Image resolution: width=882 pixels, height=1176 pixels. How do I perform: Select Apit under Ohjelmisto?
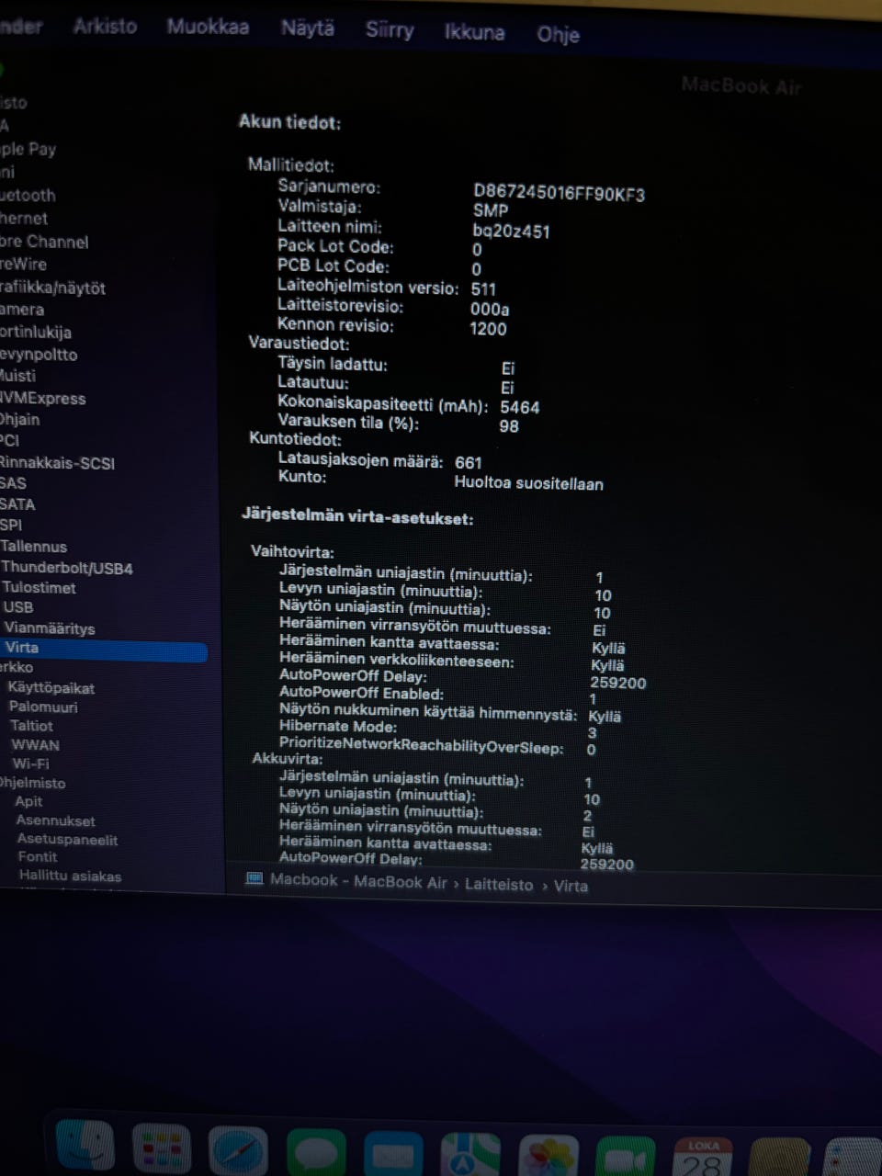[x=28, y=801]
